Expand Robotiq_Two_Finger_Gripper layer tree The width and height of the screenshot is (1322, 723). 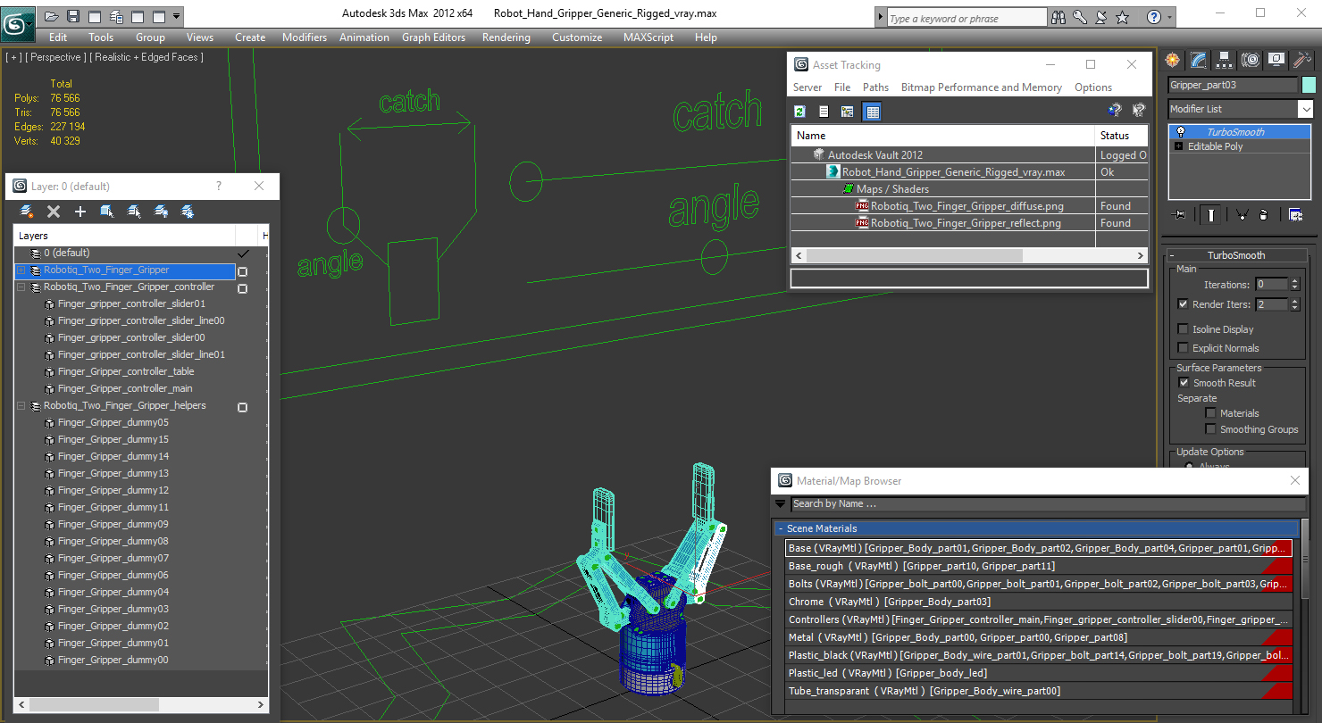(x=21, y=270)
